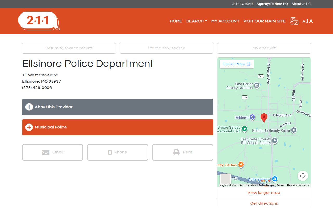The image size is (333, 208).
Task: Open the map Terms link
Action: (x=280, y=185)
